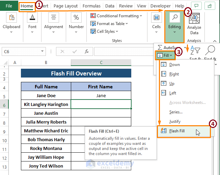The image size is (220, 175).
Task: Click the Format as Table icon
Action: [93, 23]
